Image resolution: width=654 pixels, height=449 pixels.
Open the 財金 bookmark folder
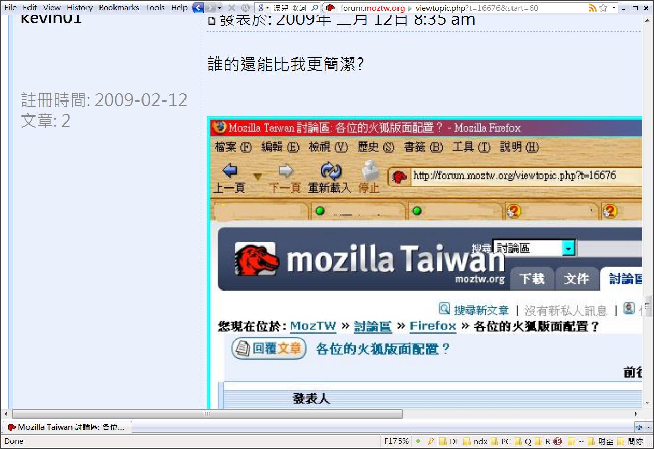[601, 442]
